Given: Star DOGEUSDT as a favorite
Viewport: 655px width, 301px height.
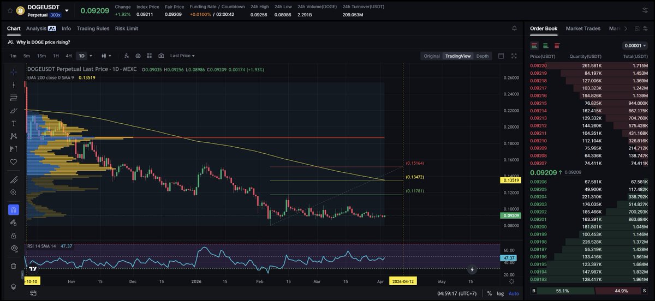Looking at the screenshot, I should tap(10, 10).
